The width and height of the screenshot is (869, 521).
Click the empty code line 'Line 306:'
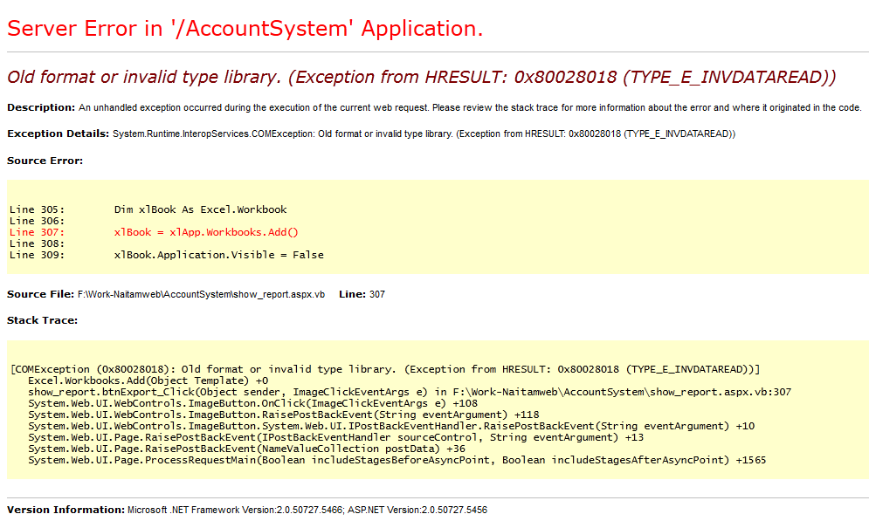[x=38, y=221]
